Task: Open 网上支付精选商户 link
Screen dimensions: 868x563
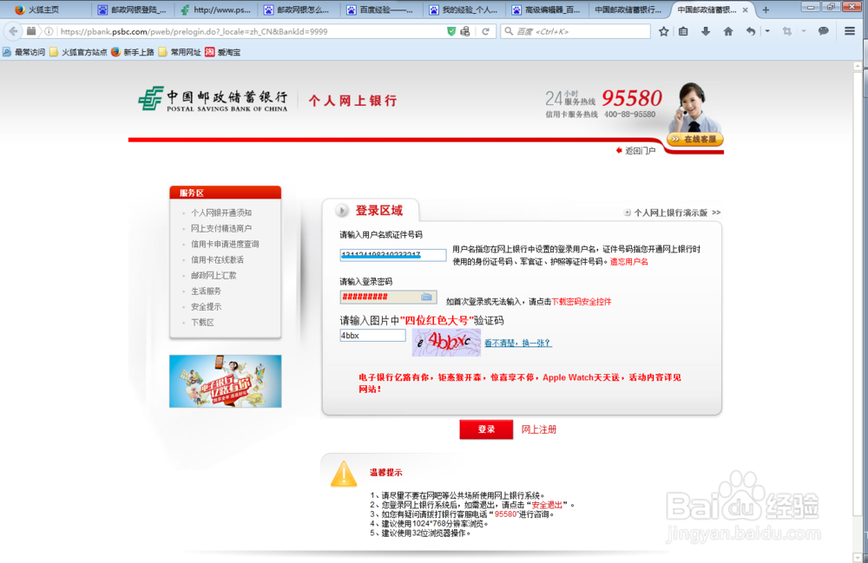Action: point(221,228)
